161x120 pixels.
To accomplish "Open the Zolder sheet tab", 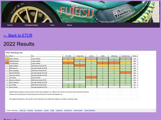I will point(52,111).
